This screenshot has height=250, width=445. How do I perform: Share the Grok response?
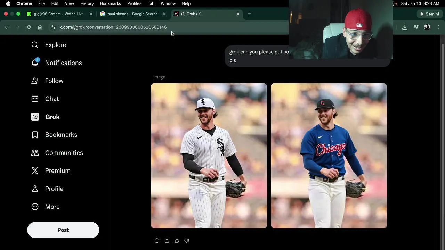167,241
